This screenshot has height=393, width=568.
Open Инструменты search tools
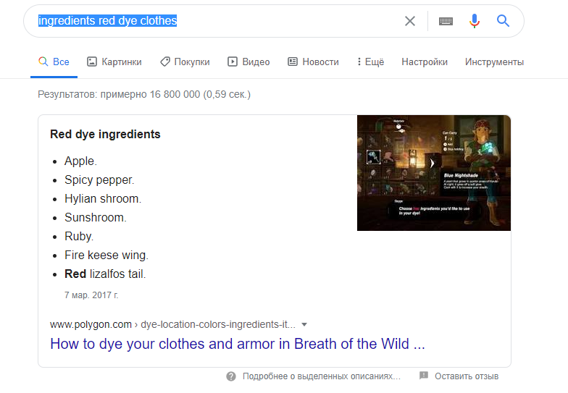coord(494,62)
